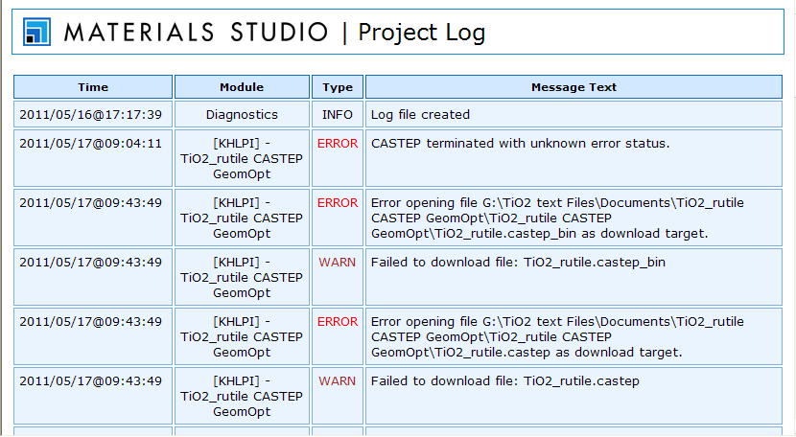Click the Type column header
Image resolution: width=796 pixels, height=437 pixels.
pos(338,87)
